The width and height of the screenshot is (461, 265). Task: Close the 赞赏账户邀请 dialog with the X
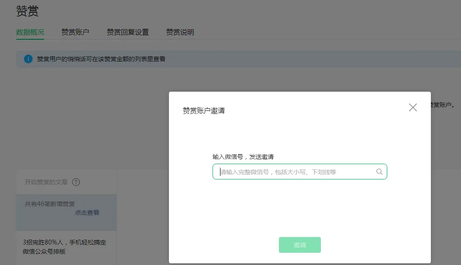(413, 107)
